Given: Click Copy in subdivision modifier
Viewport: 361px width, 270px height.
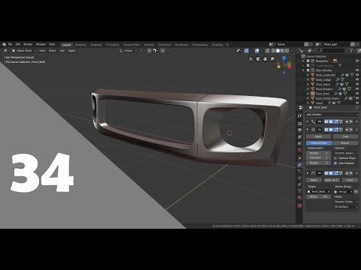Looking at the screenshot, I should pos(345,136).
